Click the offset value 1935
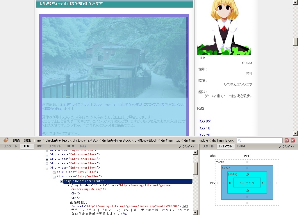The image size is (298, 215). [x=247, y=156]
